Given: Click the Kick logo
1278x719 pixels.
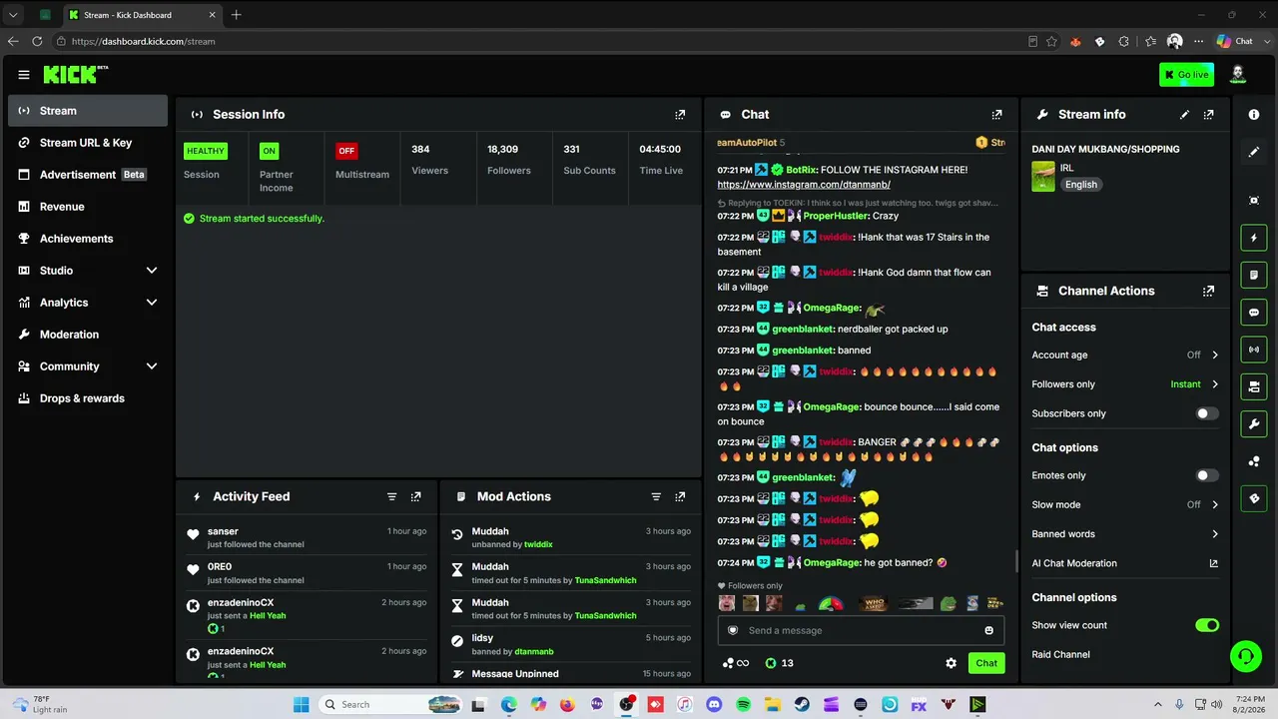Looking at the screenshot, I should (76, 74).
